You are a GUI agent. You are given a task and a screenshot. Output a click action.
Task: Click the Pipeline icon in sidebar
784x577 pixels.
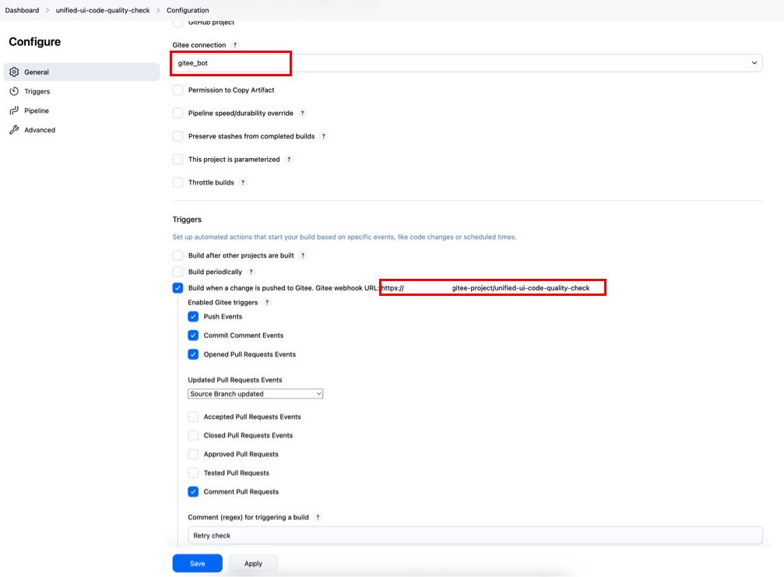[14, 111]
